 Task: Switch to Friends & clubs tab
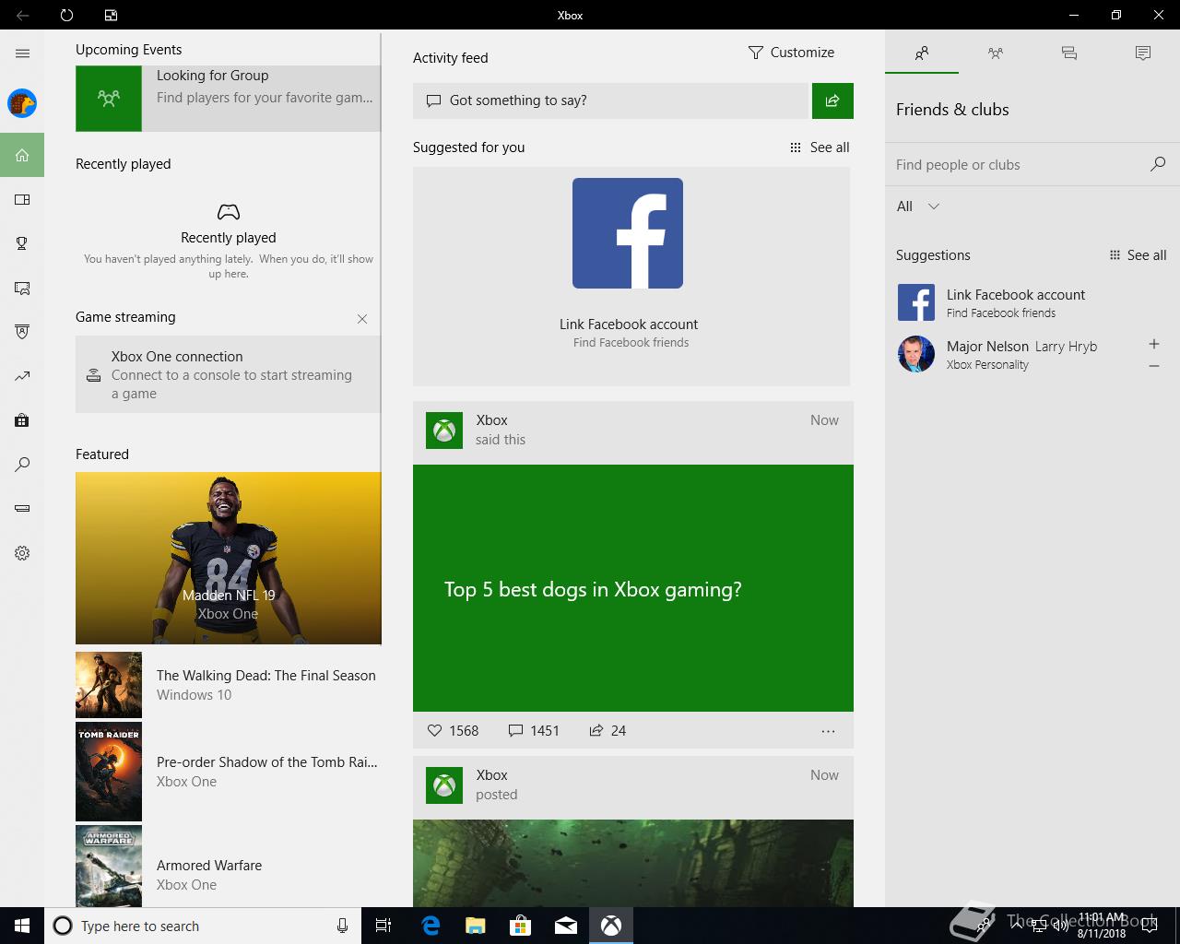(x=922, y=53)
